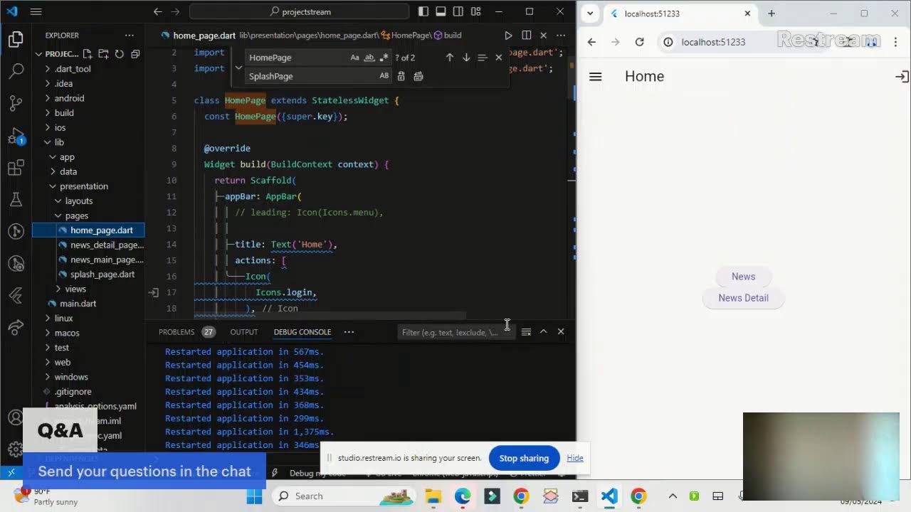The image size is (911, 512).
Task: Click New Folder icon in Explorer header
Action: pyautogui.click(x=103, y=54)
